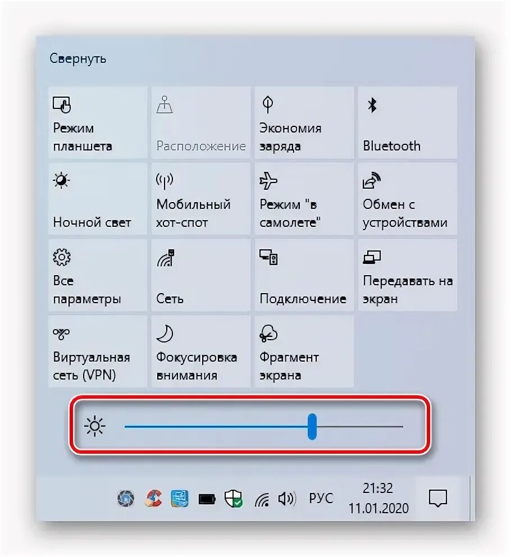Toggle Фокусировка внимания focus assist tile
Screen dimensions: 511x557
click(x=201, y=351)
